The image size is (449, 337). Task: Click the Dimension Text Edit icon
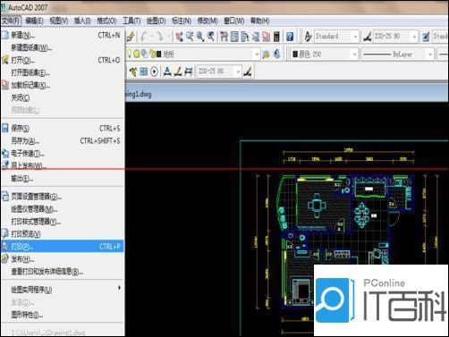coord(178,72)
